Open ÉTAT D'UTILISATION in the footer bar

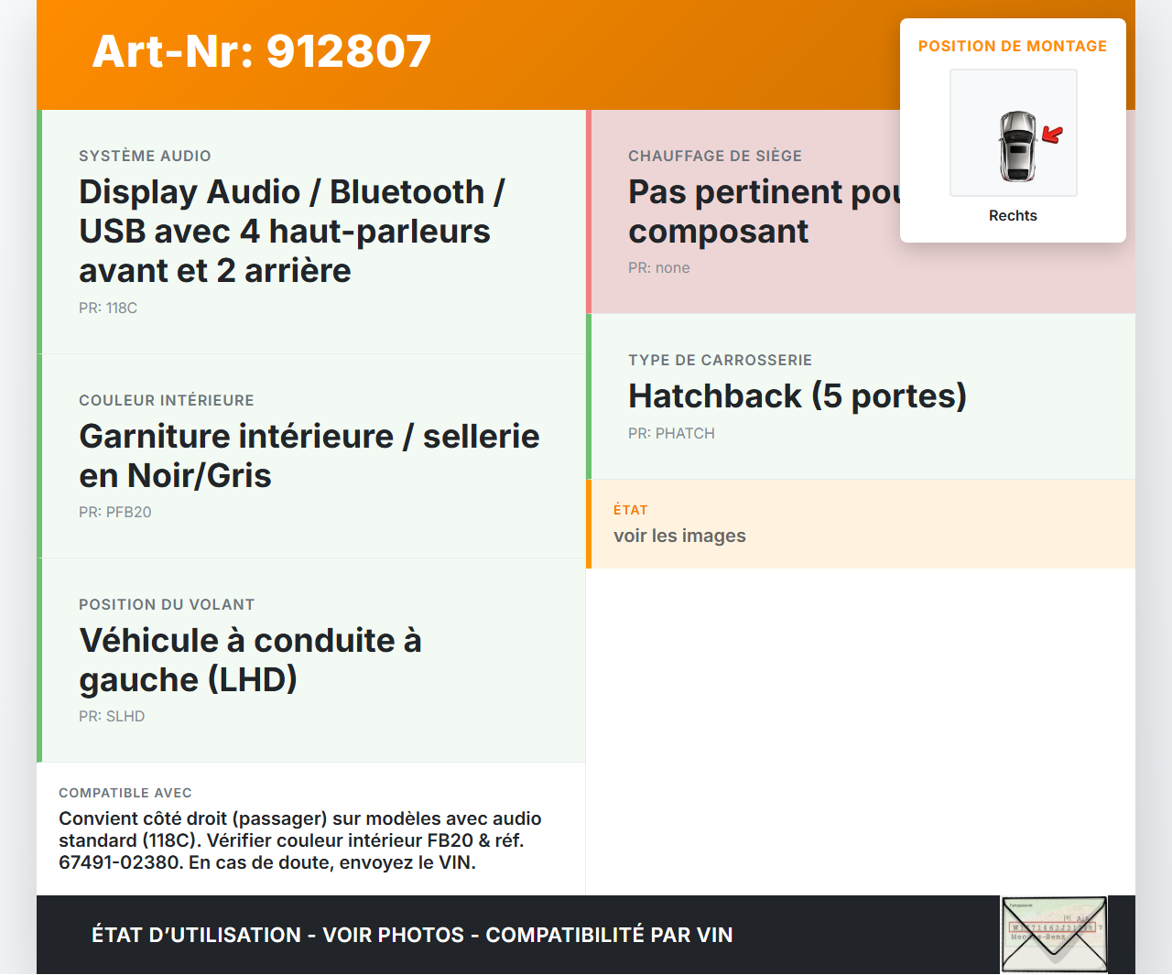(196, 935)
